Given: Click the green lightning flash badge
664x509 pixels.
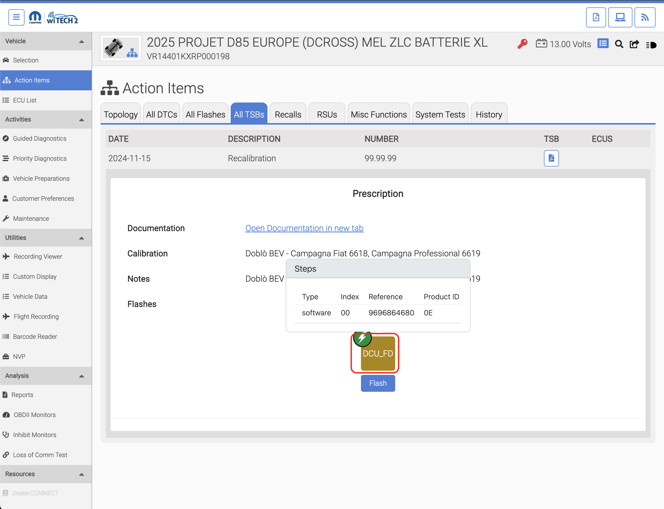Looking at the screenshot, I should pos(362,339).
